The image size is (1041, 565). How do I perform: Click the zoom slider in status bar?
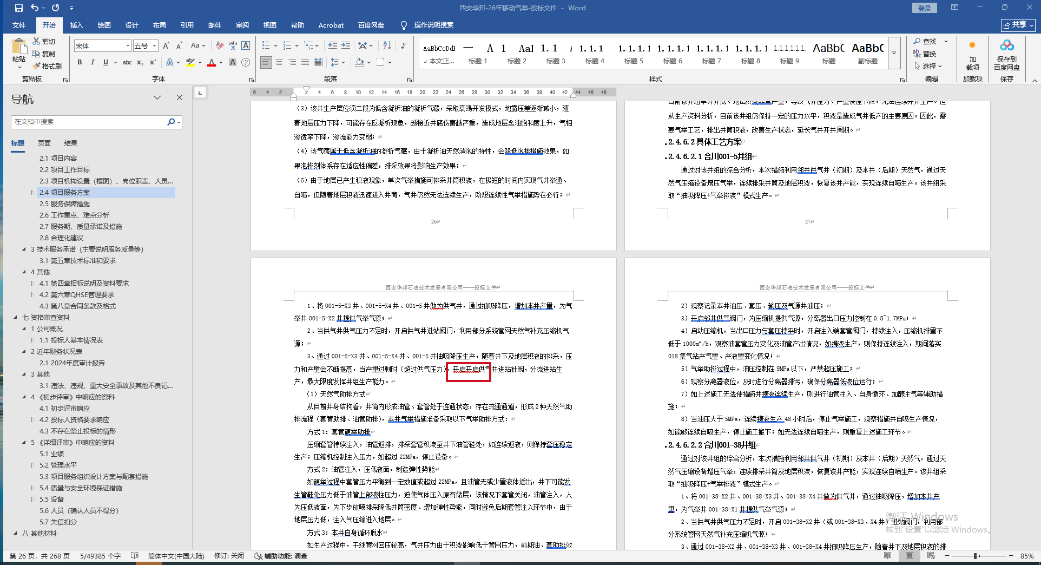click(976, 556)
